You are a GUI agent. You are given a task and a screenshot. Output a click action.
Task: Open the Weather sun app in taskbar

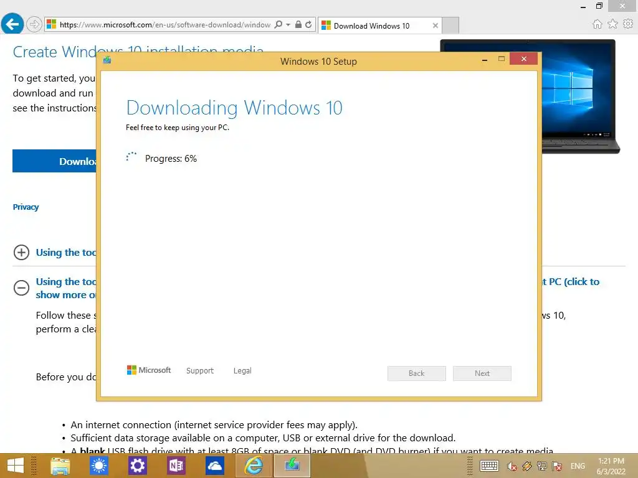click(99, 466)
